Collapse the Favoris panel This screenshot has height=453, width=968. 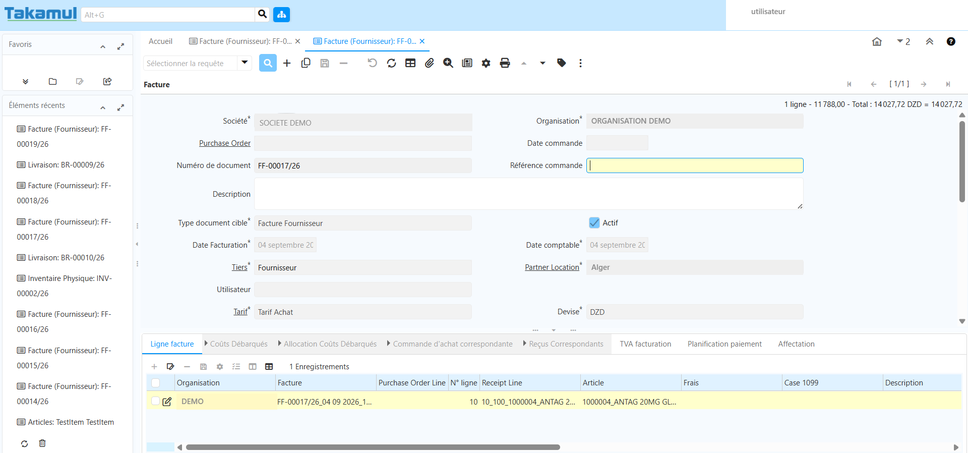pos(103,46)
